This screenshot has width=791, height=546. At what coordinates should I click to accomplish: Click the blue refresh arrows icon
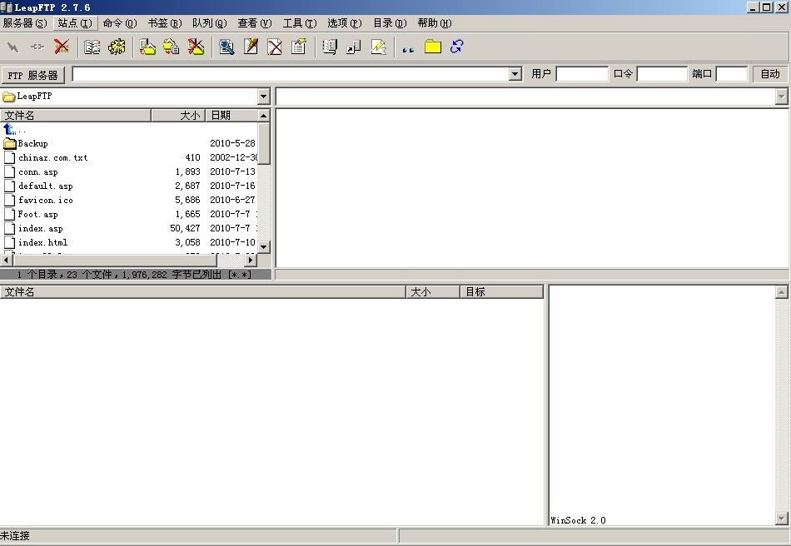(x=456, y=47)
